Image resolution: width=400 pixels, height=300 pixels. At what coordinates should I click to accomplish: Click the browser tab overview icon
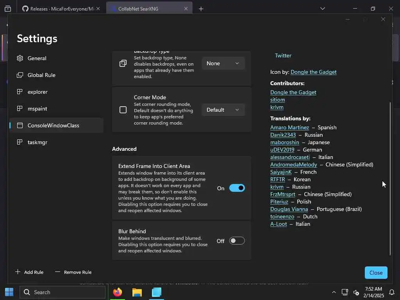(8, 9)
